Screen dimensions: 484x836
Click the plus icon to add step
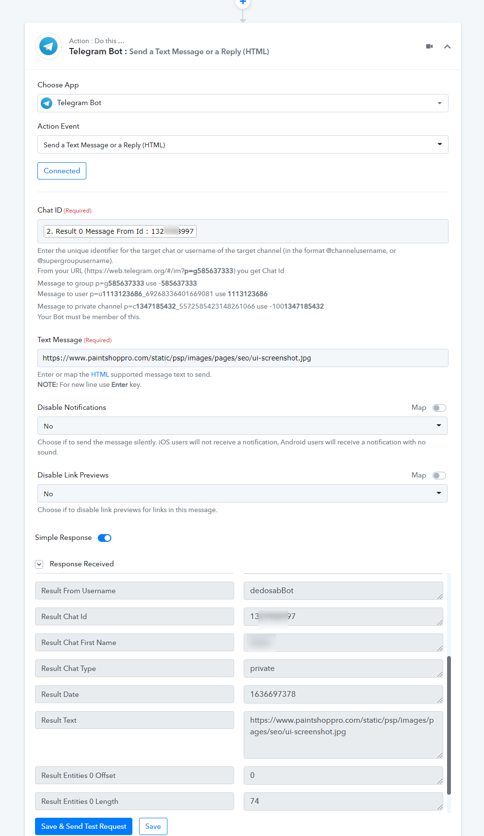[x=243, y=2]
